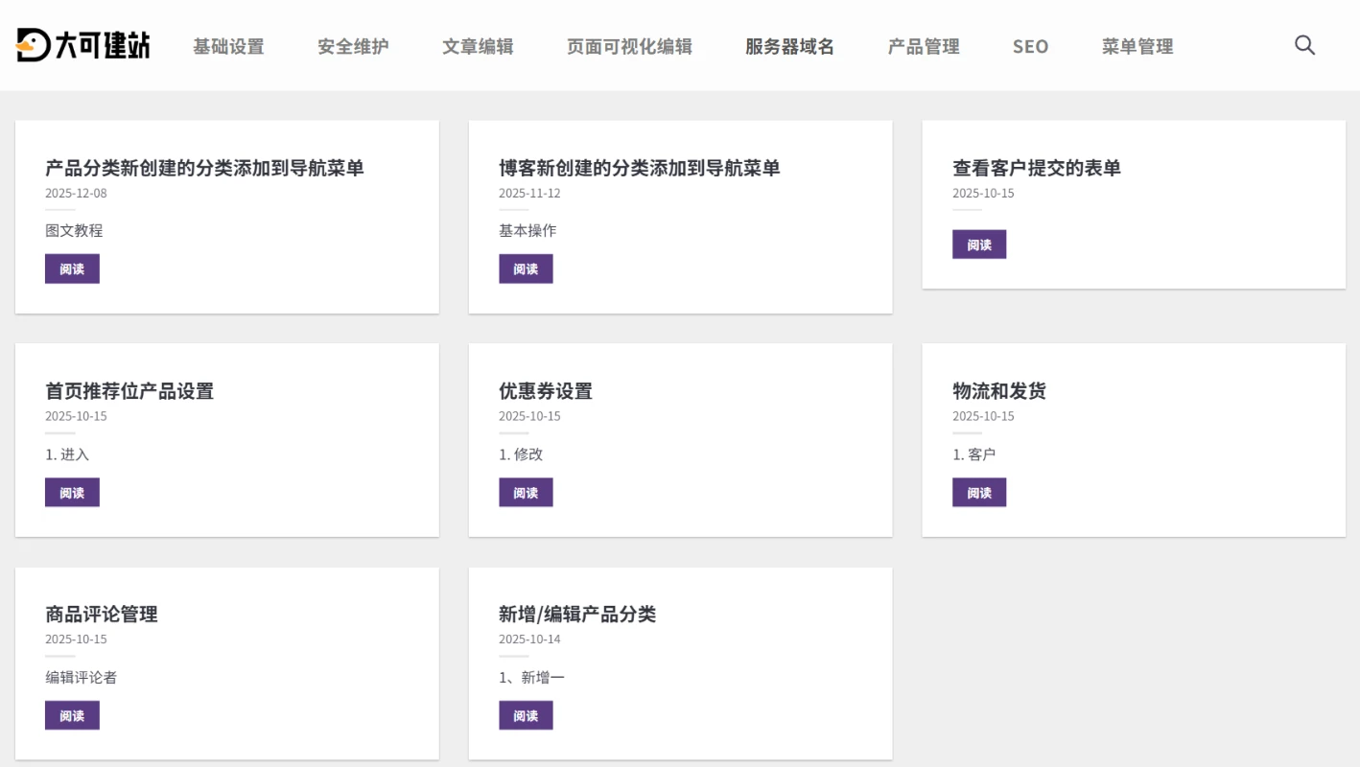The image size is (1360, 767).
Task: Select the 服务器域名 menu item
Action: coord(789,46)
